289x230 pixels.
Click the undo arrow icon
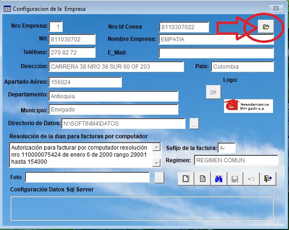tap(251, 179)
